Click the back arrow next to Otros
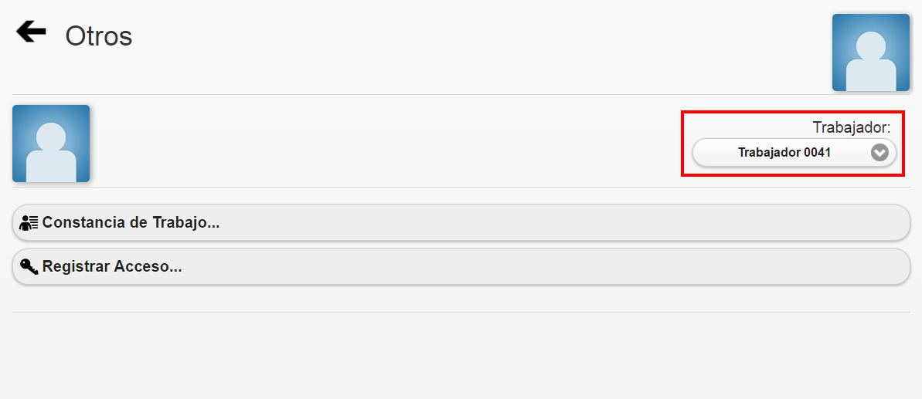The height and width of the screenshot is (399, 922). 31,32
